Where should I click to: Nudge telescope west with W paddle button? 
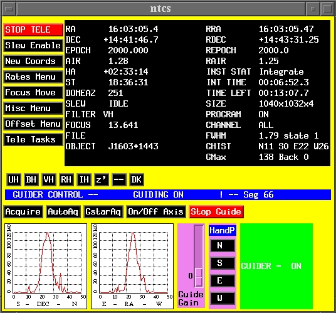click(223, 298)
